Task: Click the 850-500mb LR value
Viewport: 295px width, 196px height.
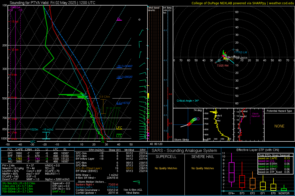Action: (x=17, y=189)
